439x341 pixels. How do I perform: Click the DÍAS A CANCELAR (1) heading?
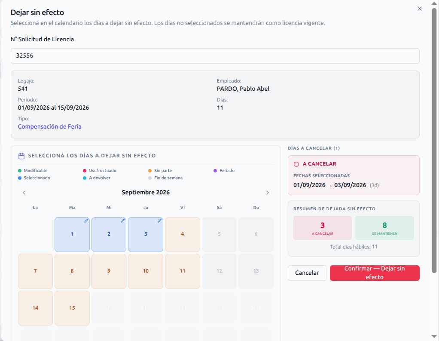pos(314,148)
